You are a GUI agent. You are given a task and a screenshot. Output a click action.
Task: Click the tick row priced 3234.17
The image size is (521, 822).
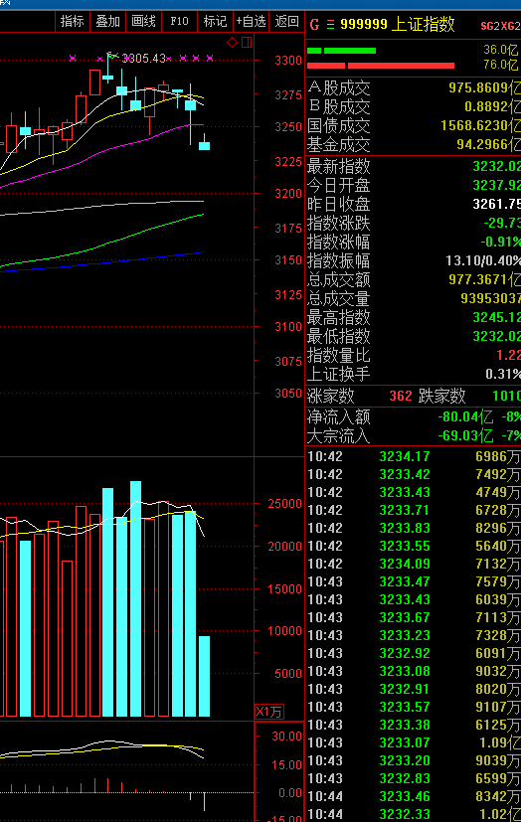tap(414, 456)
